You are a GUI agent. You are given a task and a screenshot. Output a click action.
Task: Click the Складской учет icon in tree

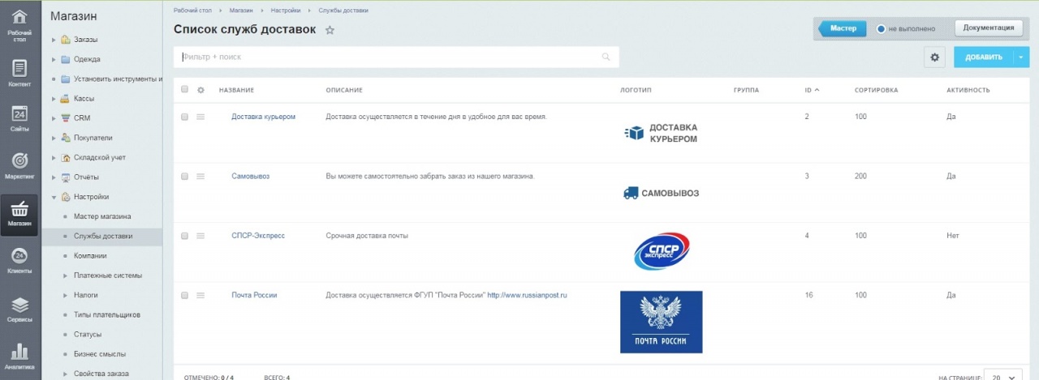pyautogui.click(x=65, y=157)
